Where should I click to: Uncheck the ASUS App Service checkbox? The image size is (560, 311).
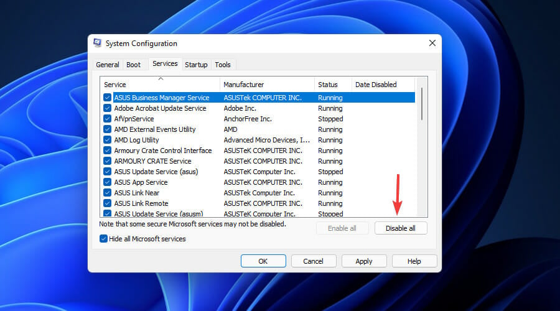click(x=107, y=182)
